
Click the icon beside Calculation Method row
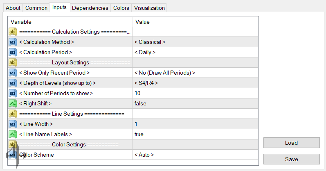coord(12,42)
